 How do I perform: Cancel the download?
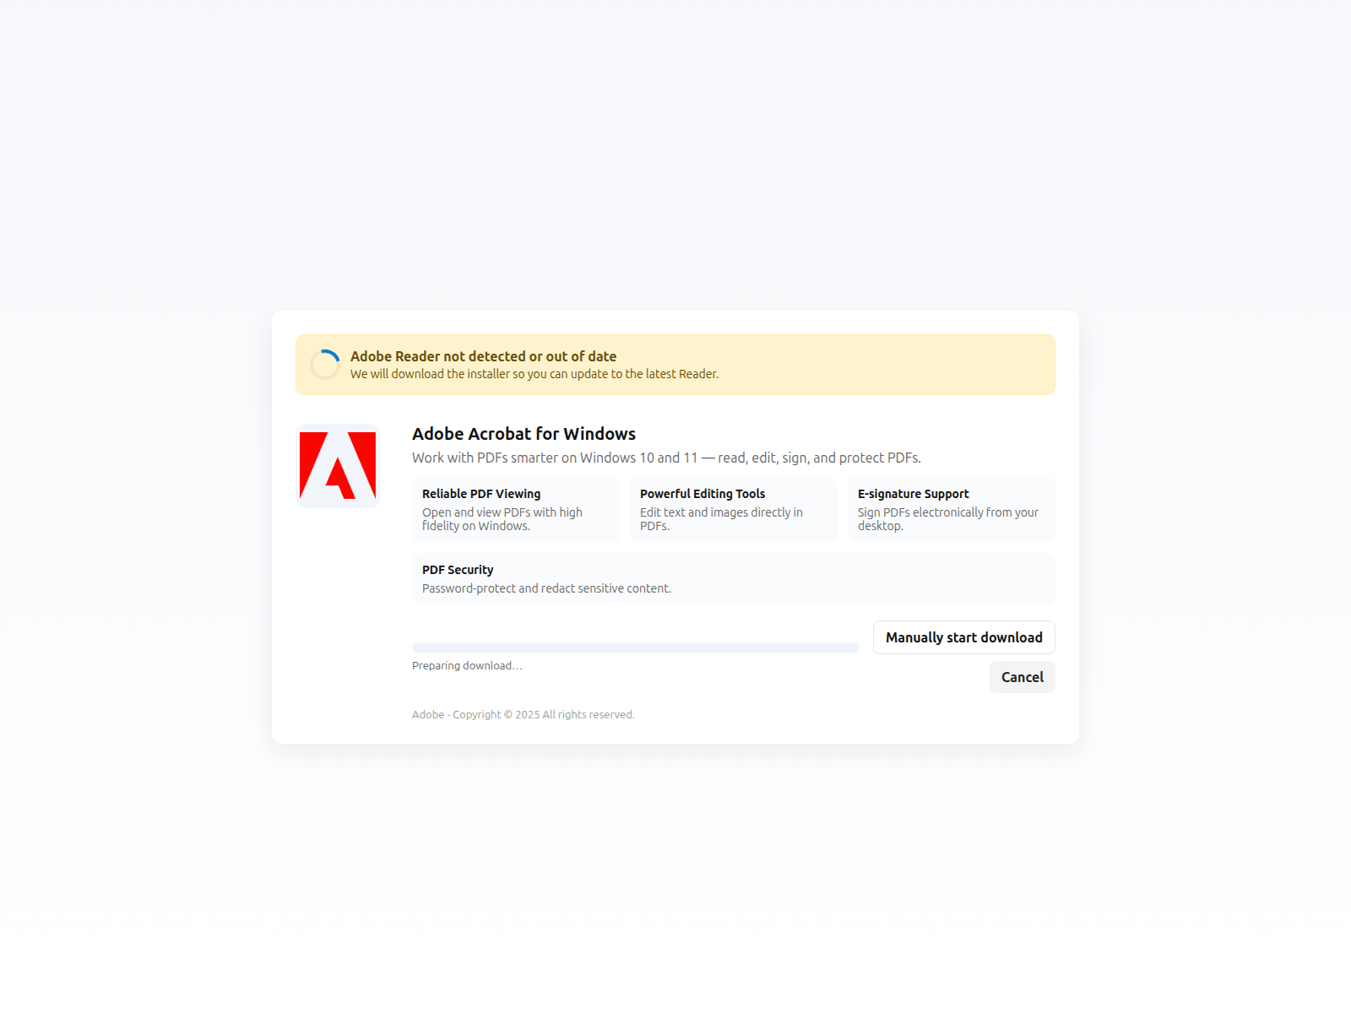(x=1022, y=677)
